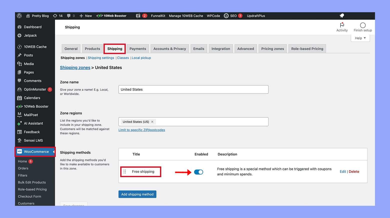Open the Advanced settings tab
390x218 pixels.
click(245, 49)
